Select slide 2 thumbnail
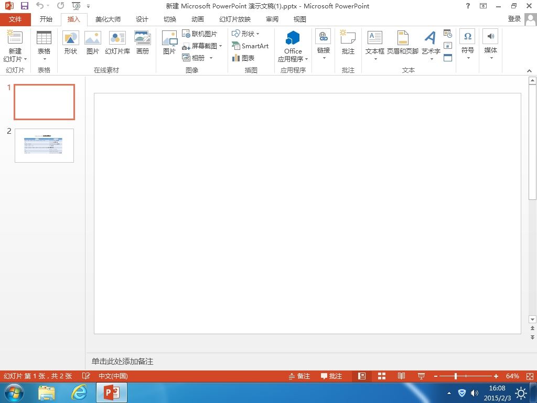537x403 pixels. (44, 145)
